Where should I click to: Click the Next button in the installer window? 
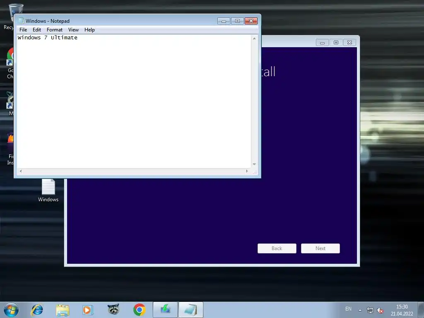[320, 248]
